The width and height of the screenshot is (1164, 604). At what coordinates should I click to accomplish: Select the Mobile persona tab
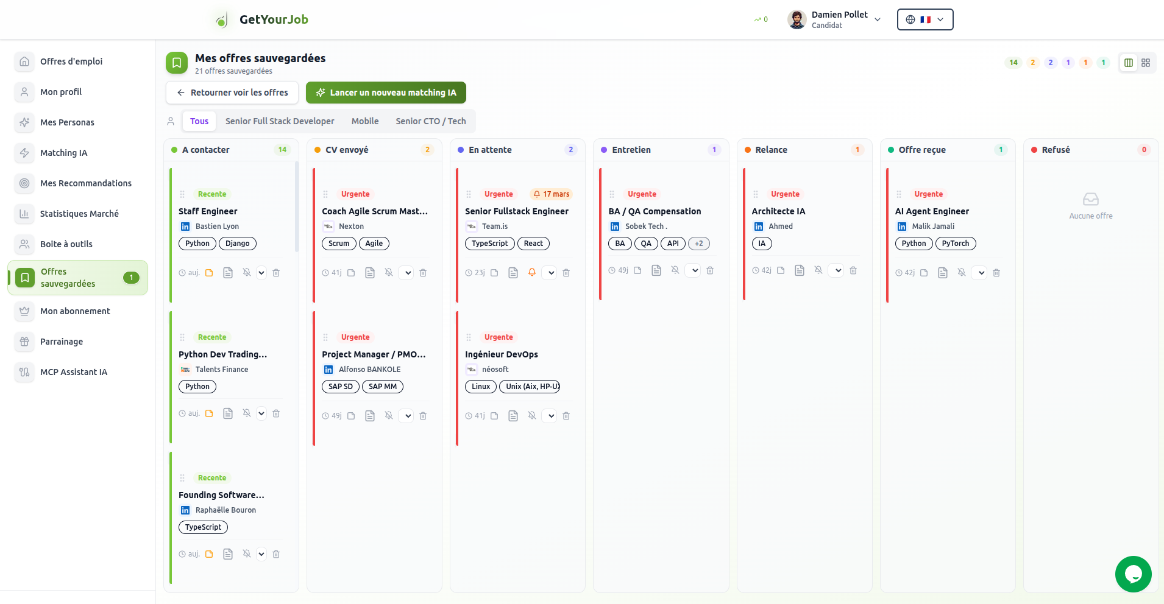point(365,121)
